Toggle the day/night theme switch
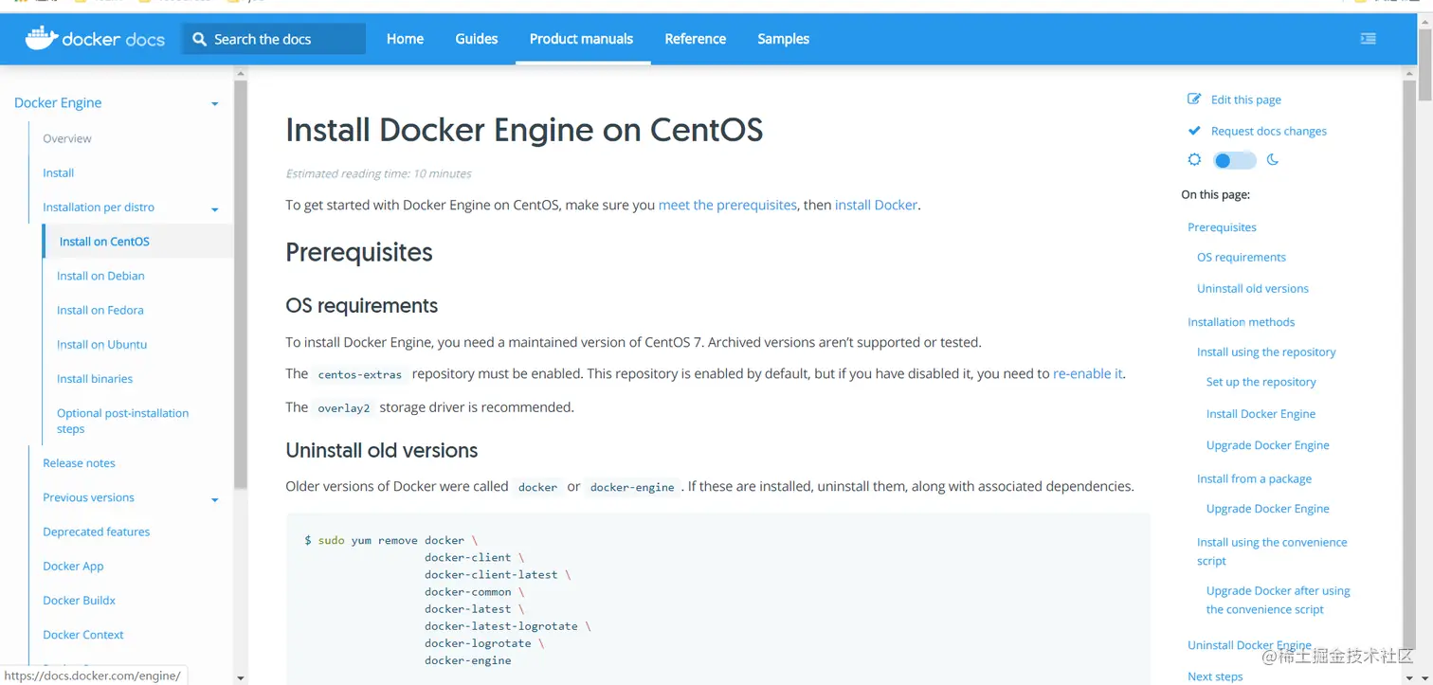 click(x=1234, y=160)
